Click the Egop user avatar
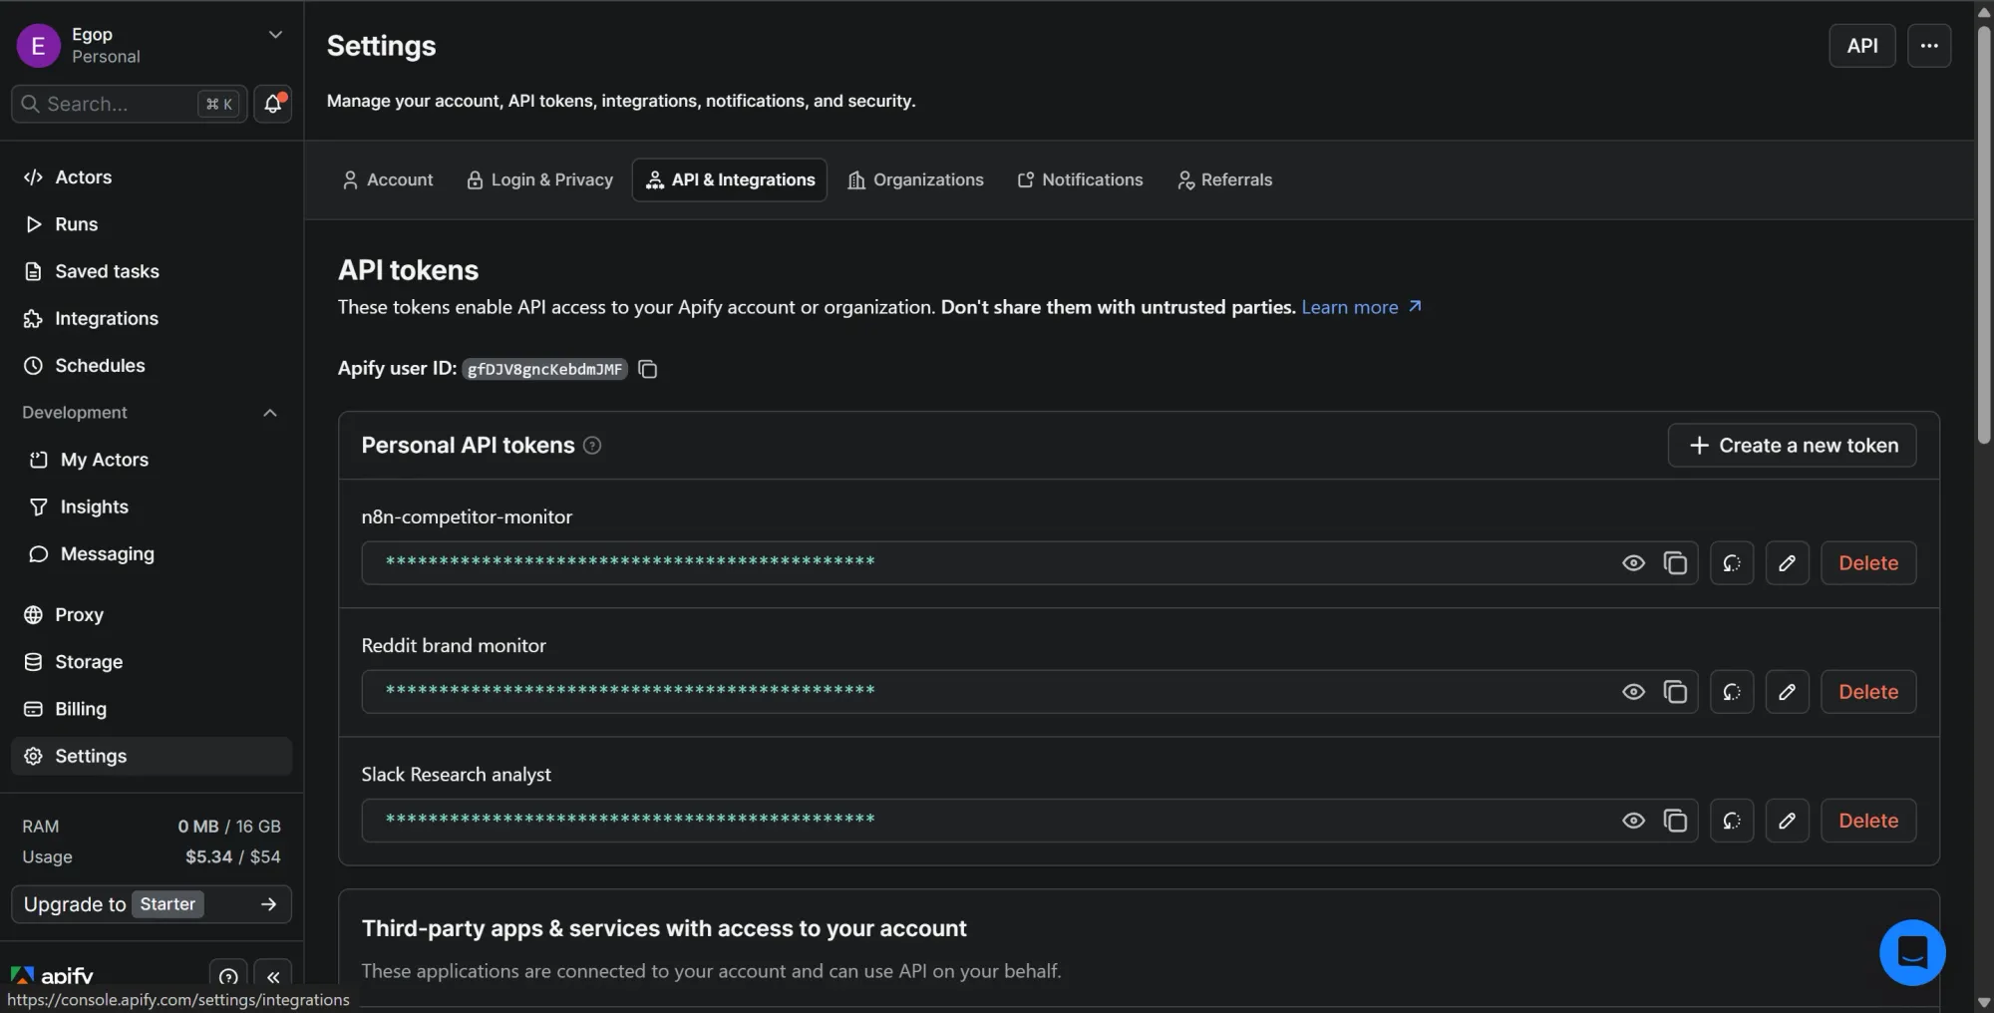 tap(38, 46)
